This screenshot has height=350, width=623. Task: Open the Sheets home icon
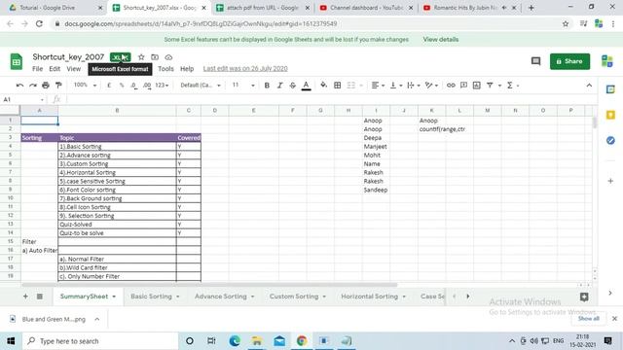[17, 61]
